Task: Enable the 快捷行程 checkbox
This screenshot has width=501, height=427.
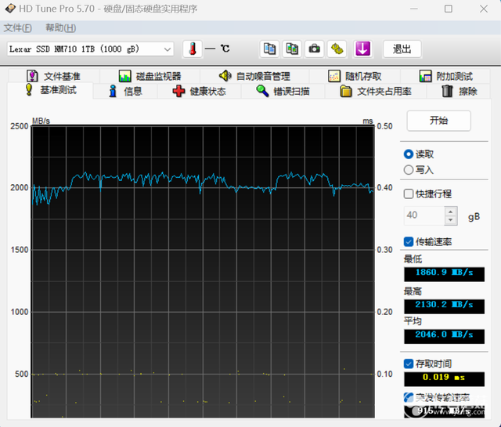Action: click(x=409, y=194)
